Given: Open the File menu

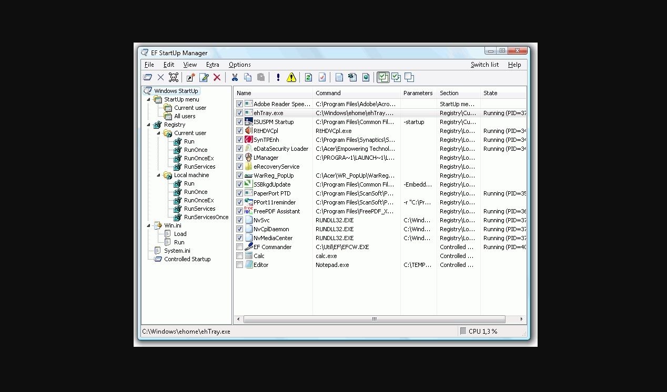Looking at the screenshot, I should (149, 65).
